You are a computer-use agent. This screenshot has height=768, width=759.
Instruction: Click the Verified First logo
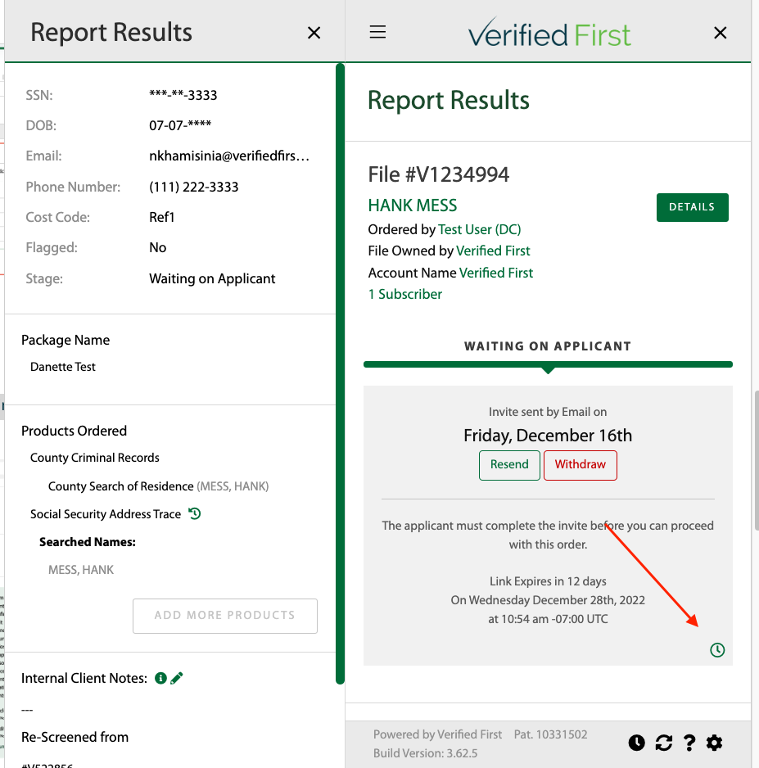(x=549, y=33)
